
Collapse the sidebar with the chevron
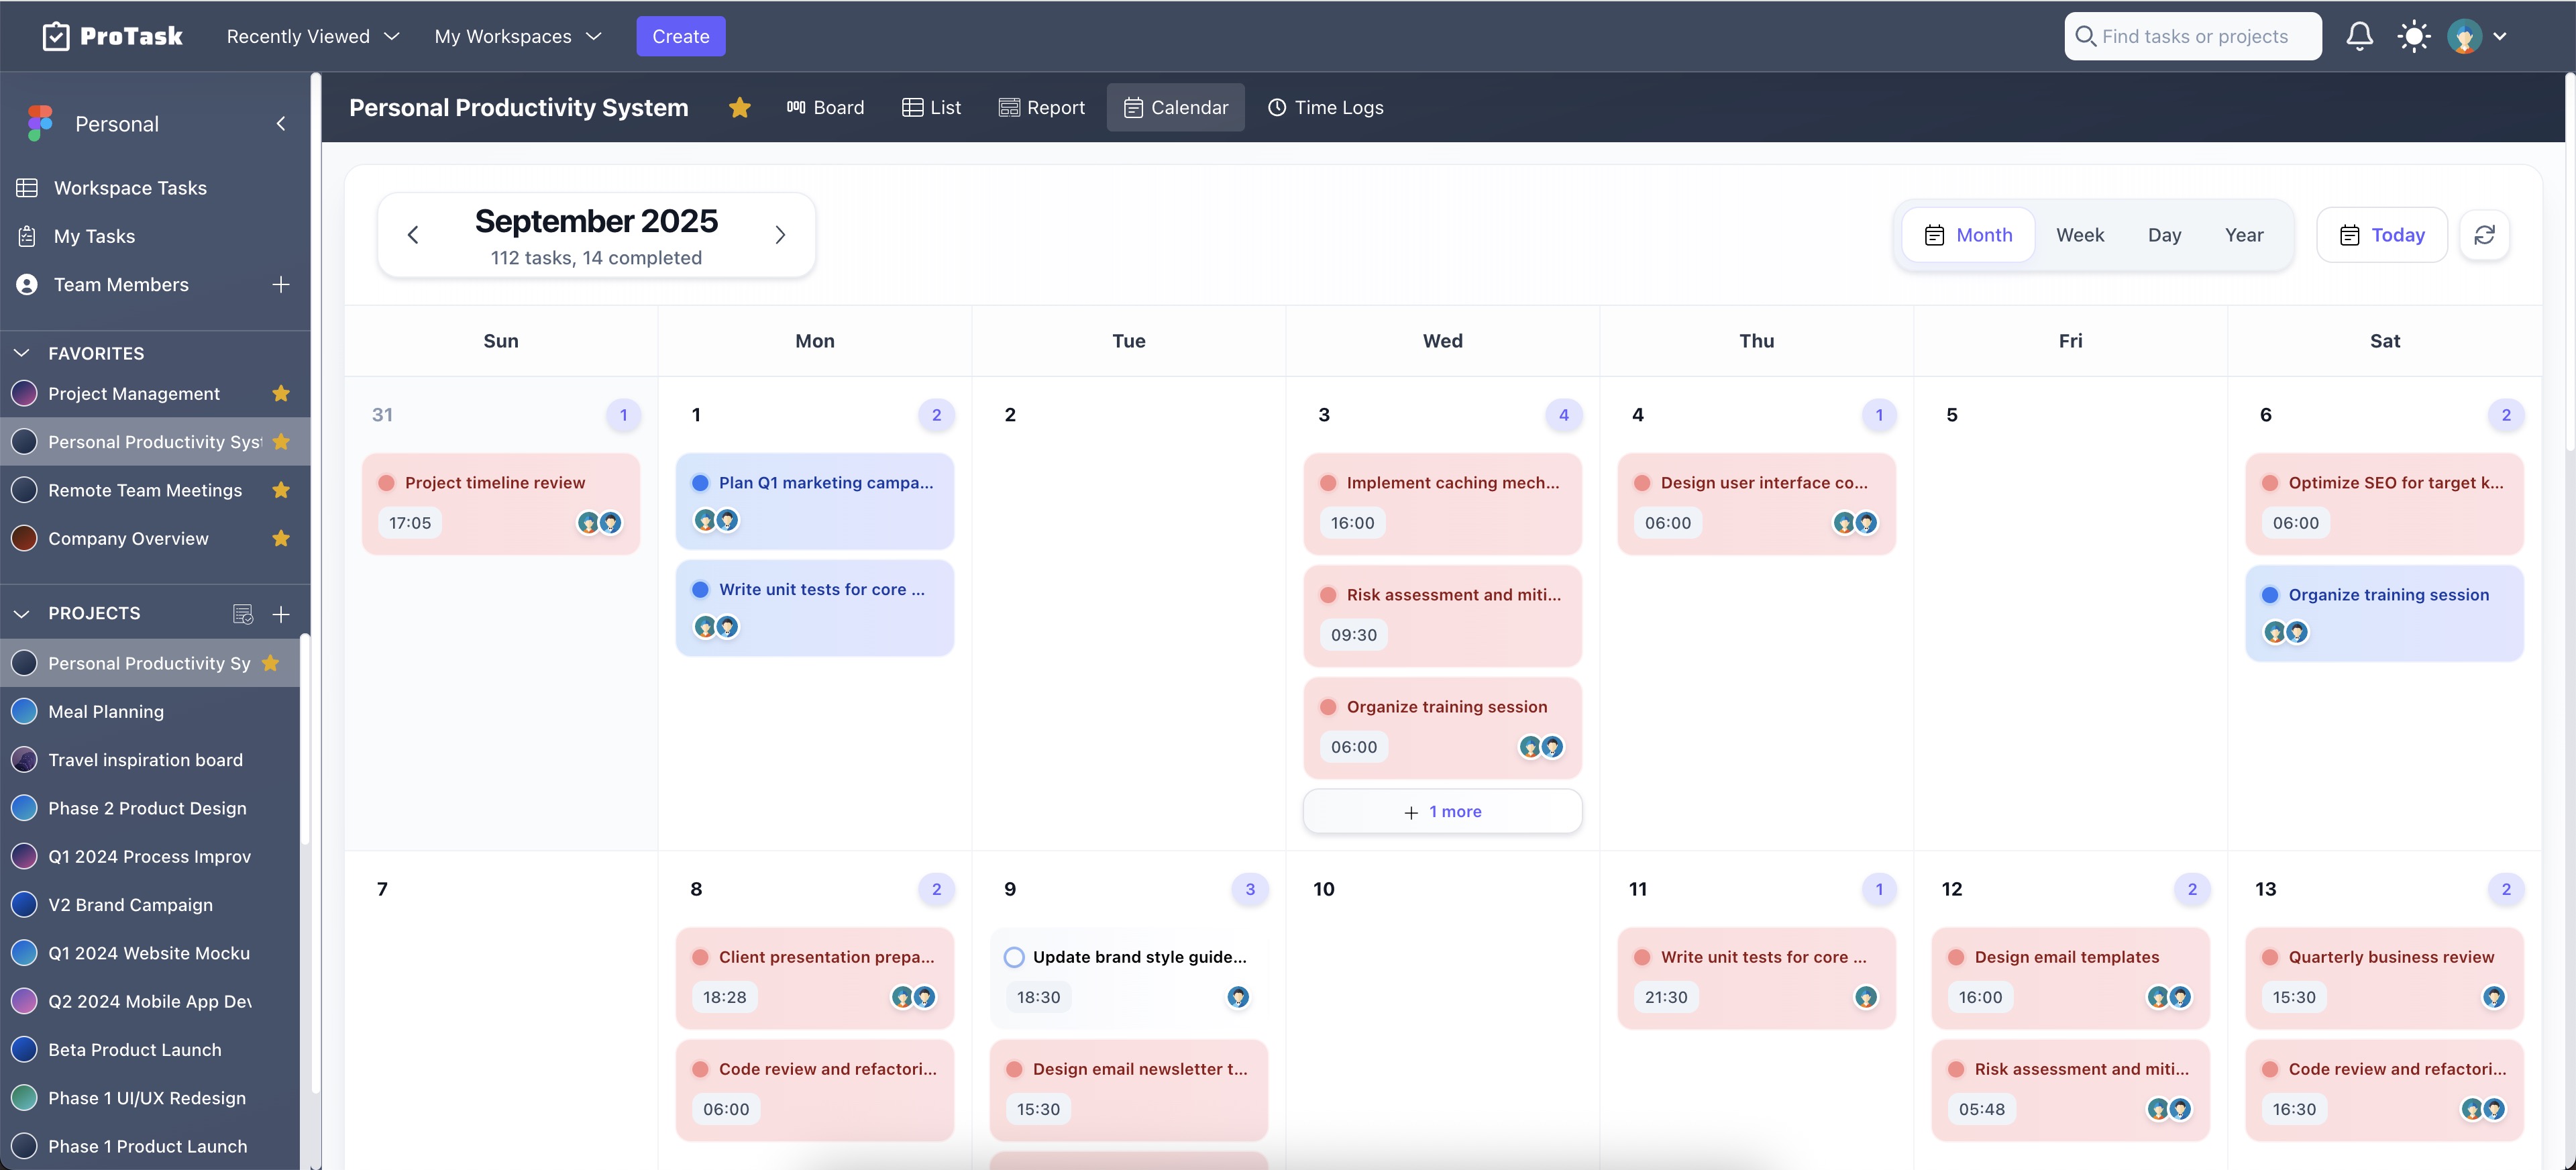click(x=281, y=123)
